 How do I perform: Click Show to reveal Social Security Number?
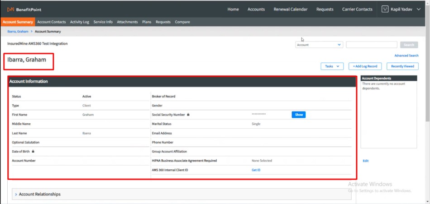(299, 115)
